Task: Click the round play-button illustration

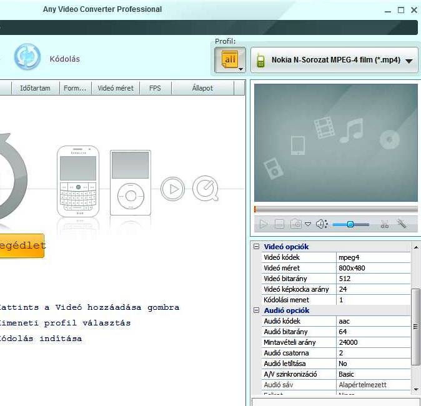Action: 172,189
